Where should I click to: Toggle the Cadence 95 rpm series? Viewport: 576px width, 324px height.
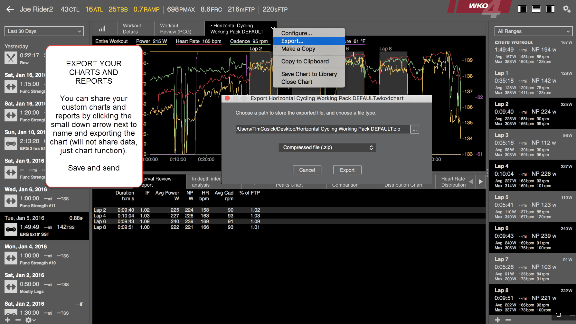(x=249, y=42)
